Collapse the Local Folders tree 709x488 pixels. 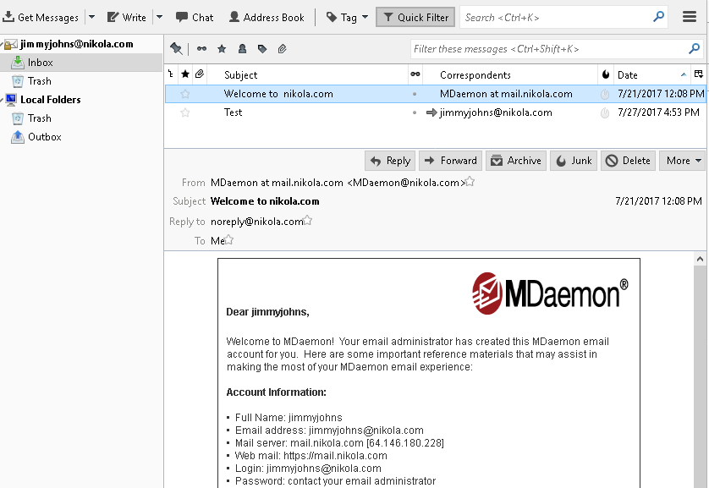tap(2, 100)
